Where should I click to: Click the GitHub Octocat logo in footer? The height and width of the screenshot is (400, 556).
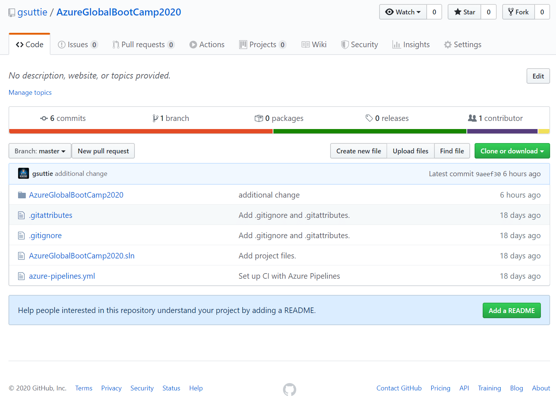click(x=290, y=389)
